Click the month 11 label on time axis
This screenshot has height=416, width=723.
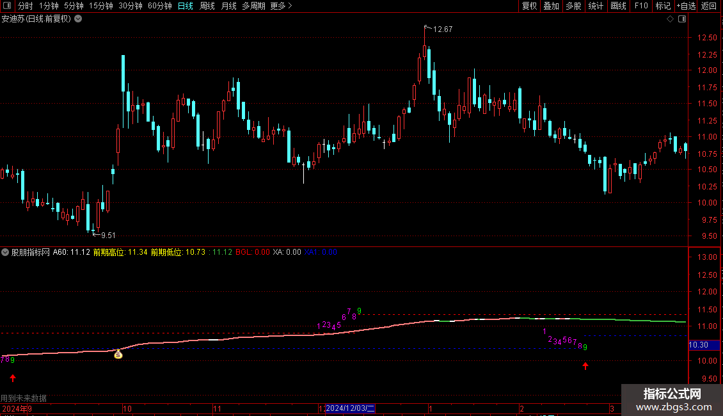(217, 409)
